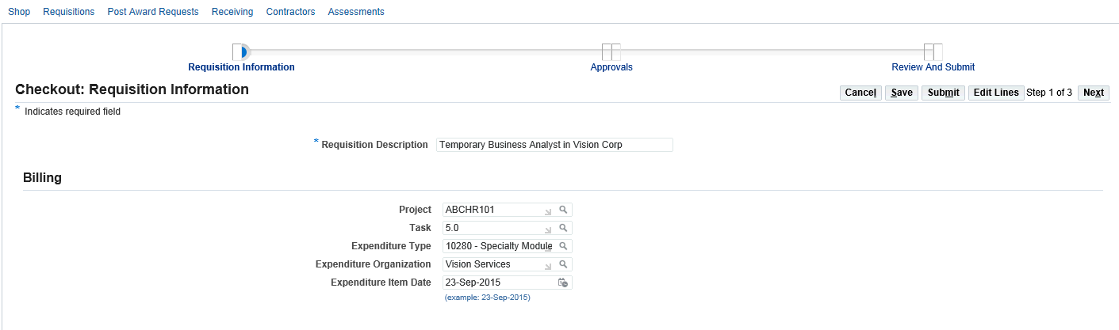The width and height of the screenshot is (1119, 330).
Task: Click the Edit Lines button
Action: click(x=996, y=93)
